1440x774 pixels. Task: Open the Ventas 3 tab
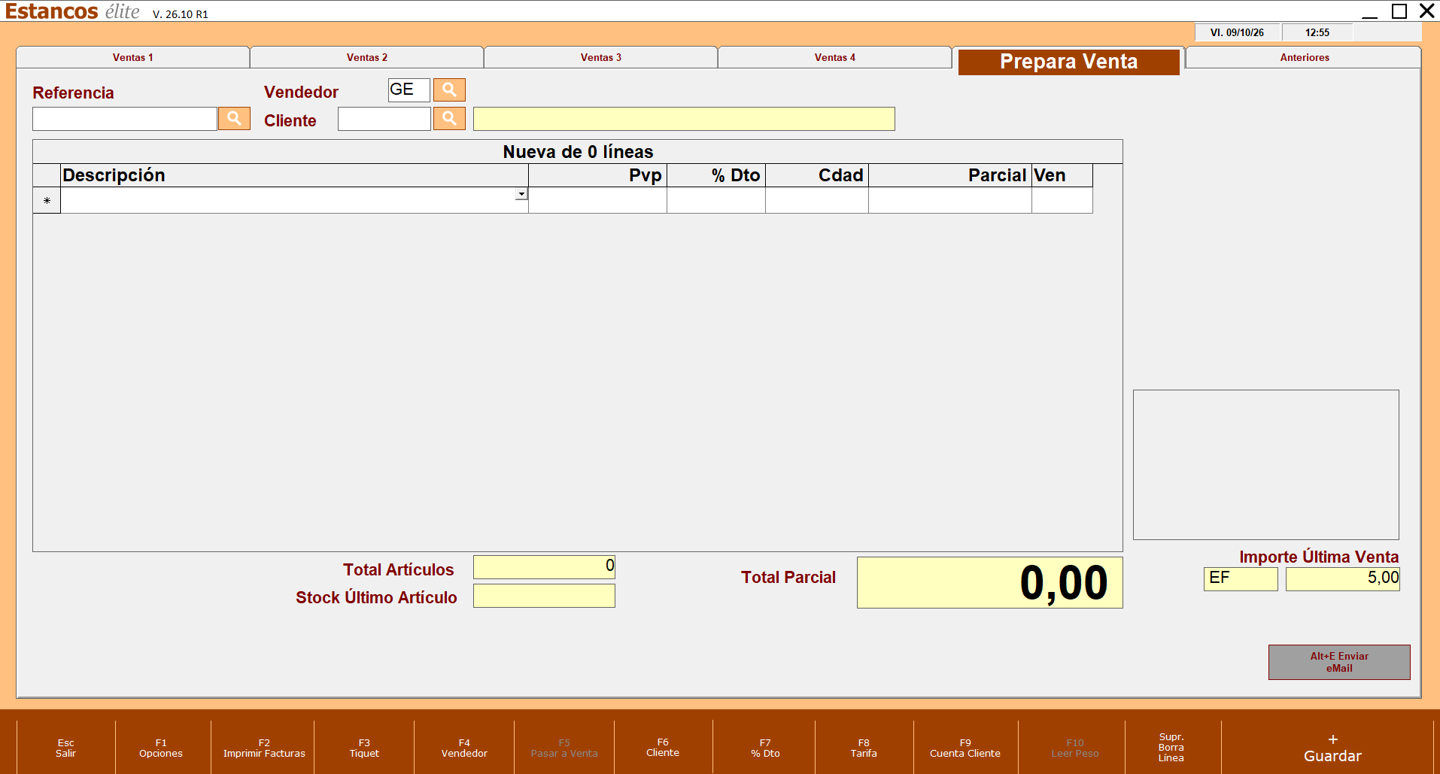click(601, 58)
